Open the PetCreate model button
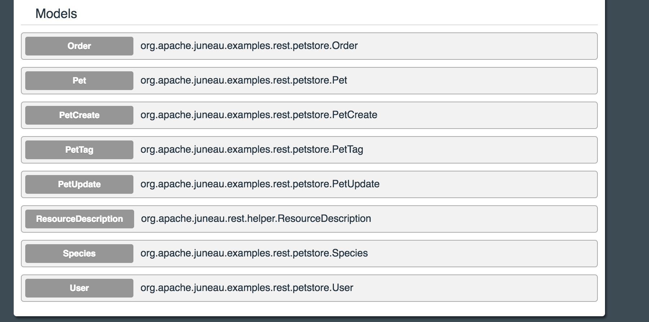The image size is (649, 322). click(x=79, y=115)
